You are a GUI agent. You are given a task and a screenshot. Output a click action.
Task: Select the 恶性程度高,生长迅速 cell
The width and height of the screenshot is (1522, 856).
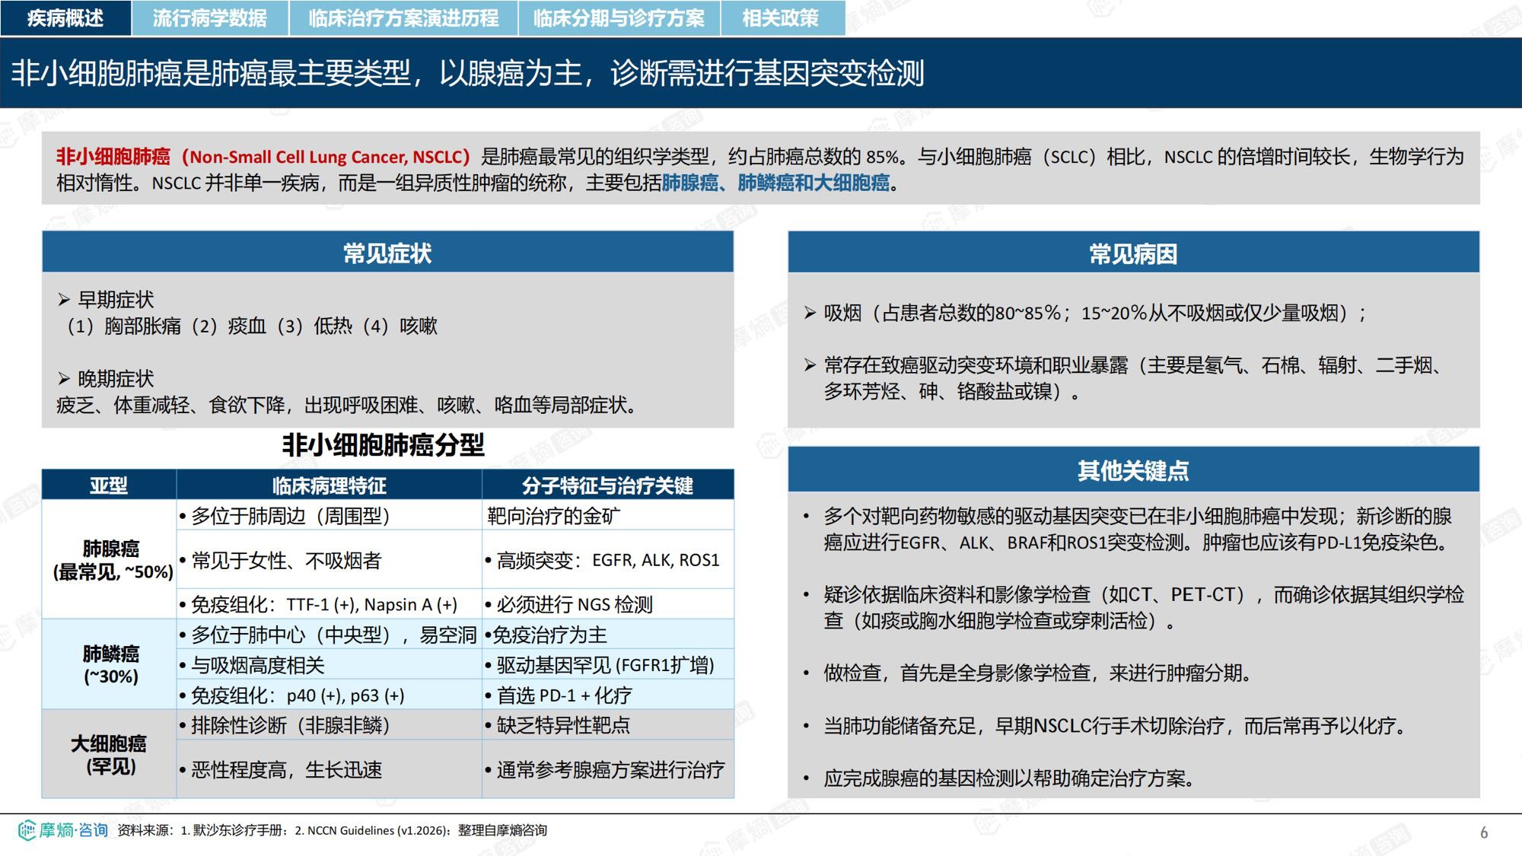329,769
